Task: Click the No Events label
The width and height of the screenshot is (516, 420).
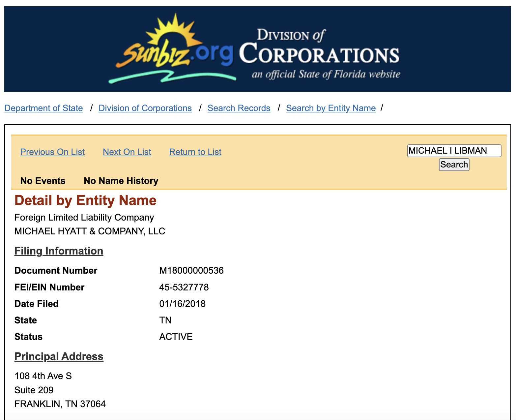Action: pos(43,181)
